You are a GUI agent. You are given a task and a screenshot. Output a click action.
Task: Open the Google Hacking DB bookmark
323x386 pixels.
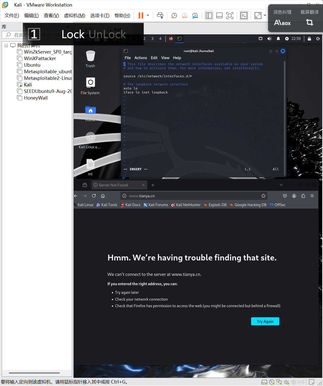248,205
